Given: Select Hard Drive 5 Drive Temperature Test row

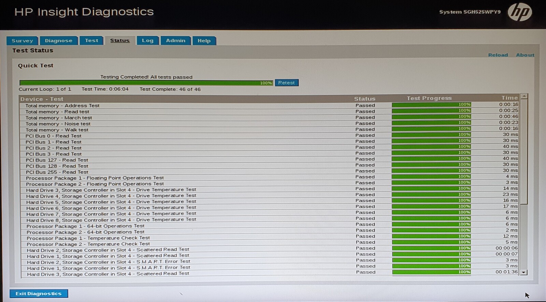Looking at the screenshot, I should coord(269,202).
